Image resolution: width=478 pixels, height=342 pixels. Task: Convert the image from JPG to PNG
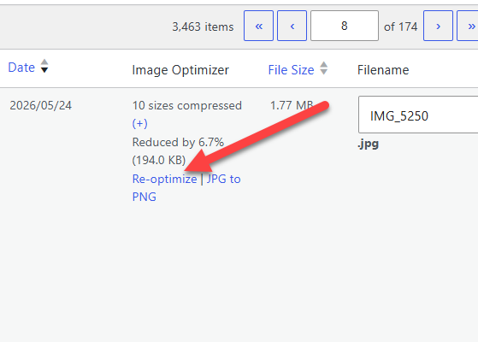click(x=186, y=188)
